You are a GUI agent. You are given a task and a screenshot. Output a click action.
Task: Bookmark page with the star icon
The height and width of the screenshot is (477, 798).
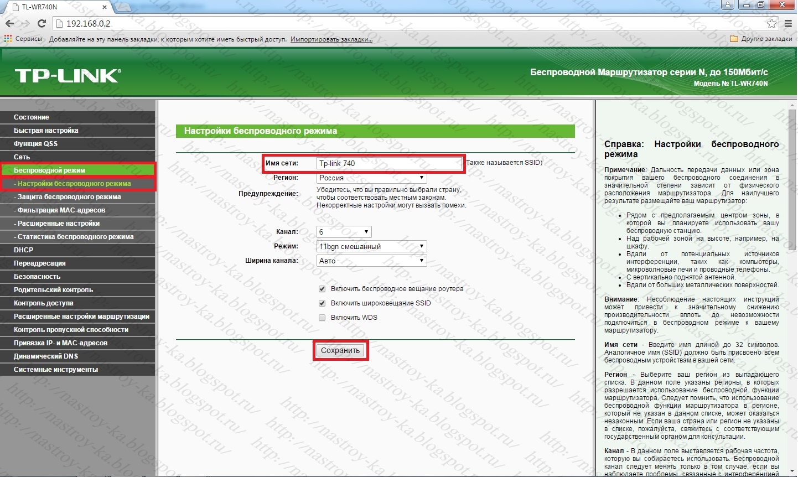pos(771,23)
